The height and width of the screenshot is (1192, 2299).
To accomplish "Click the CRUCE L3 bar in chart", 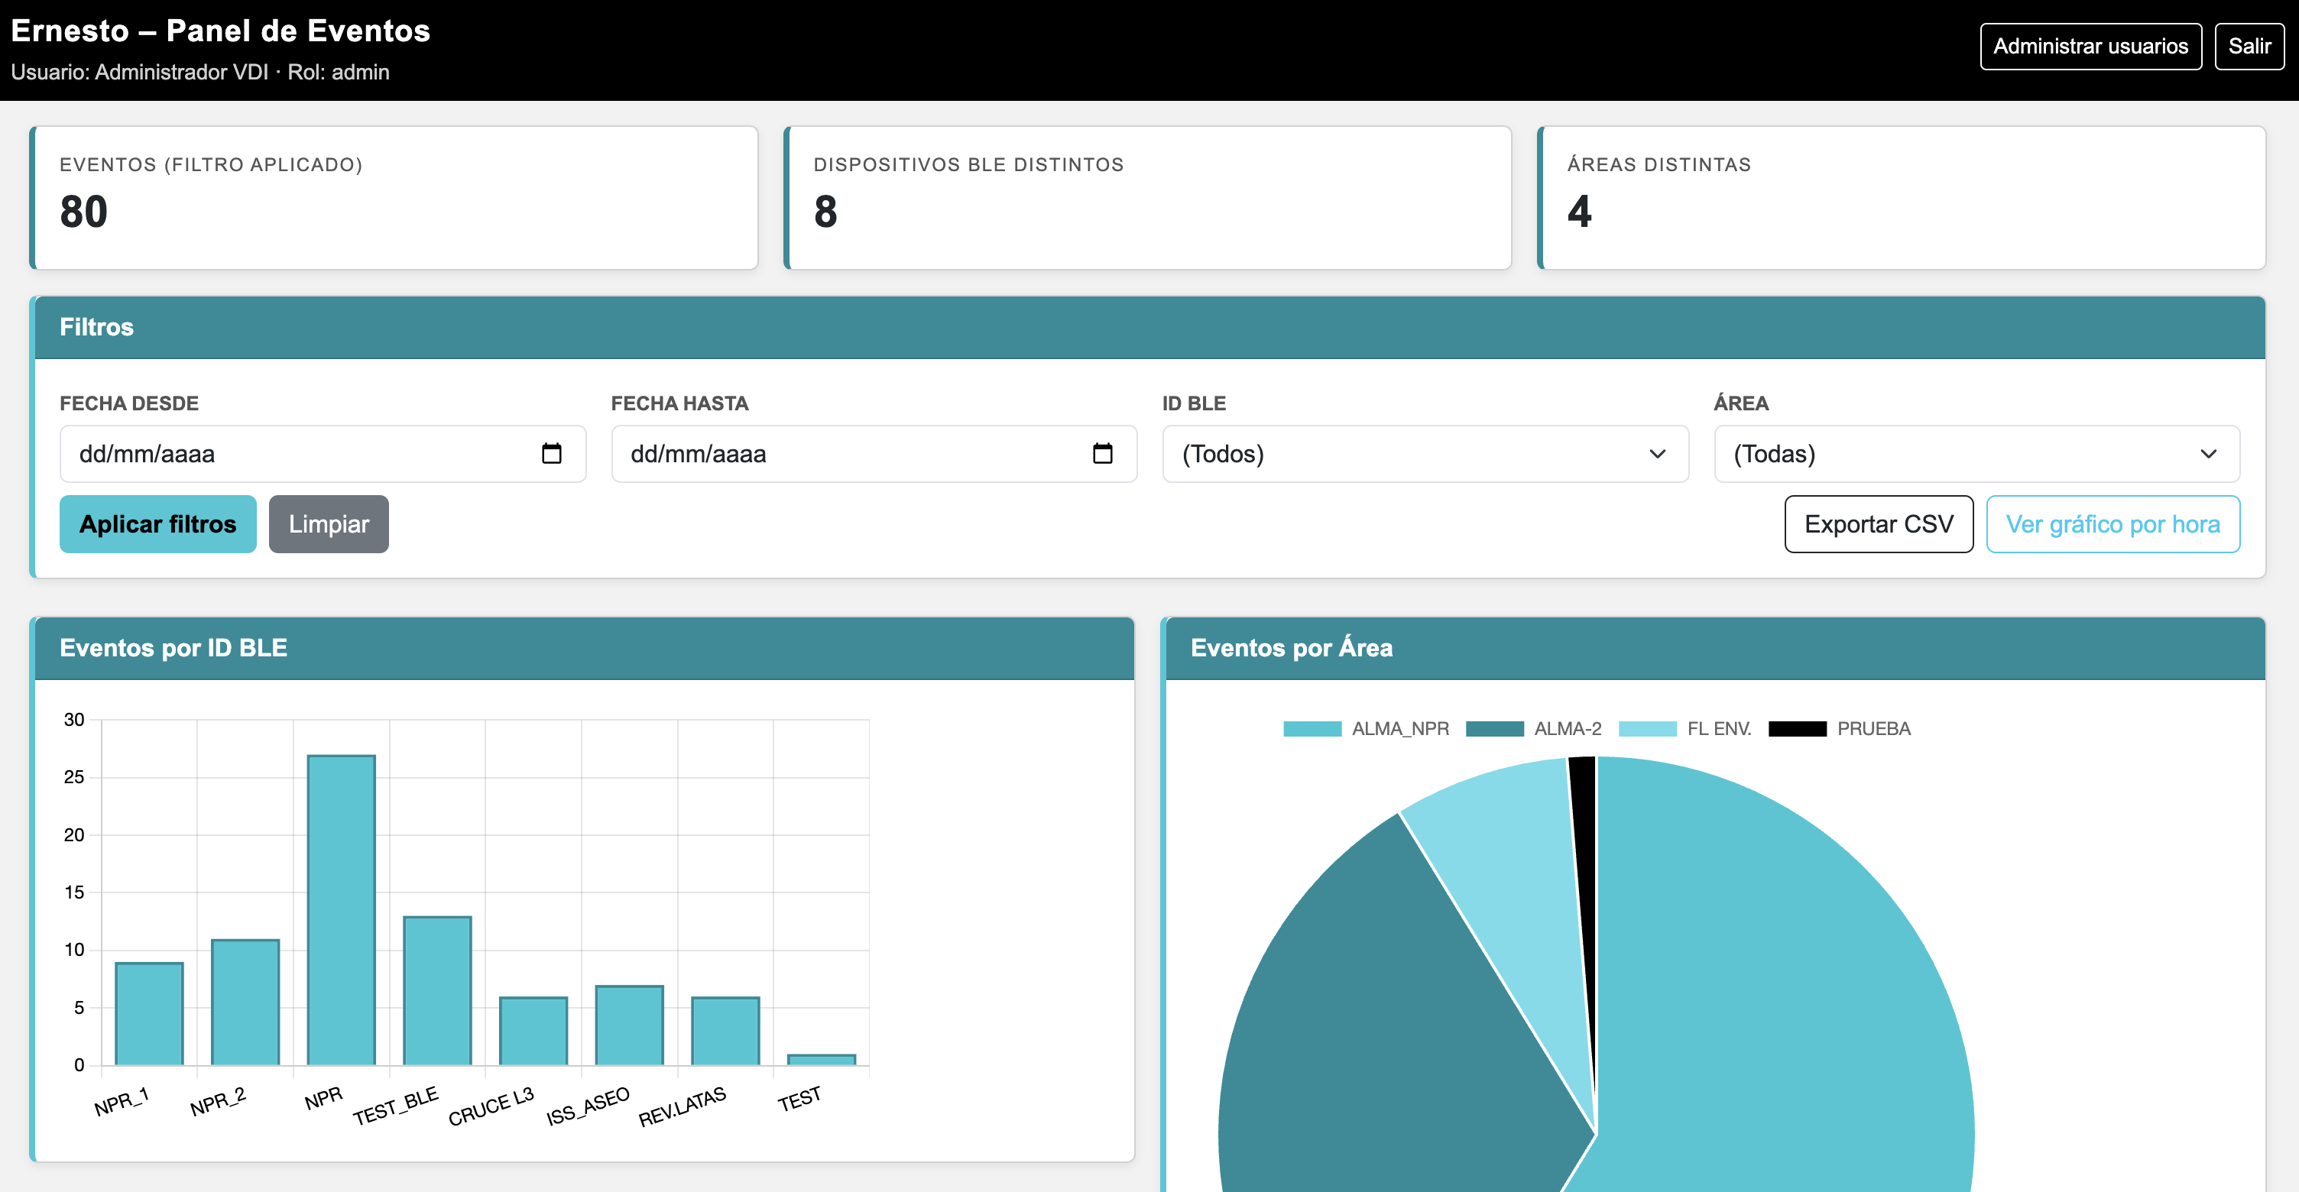I will pyautogui.click(x=533, y=1031).
